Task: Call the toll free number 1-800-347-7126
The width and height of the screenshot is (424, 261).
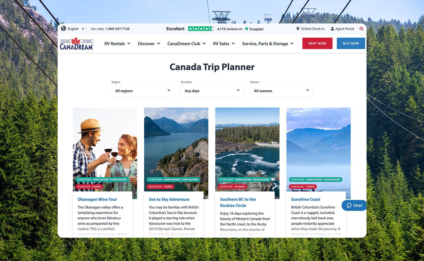Action: (117, 29)
